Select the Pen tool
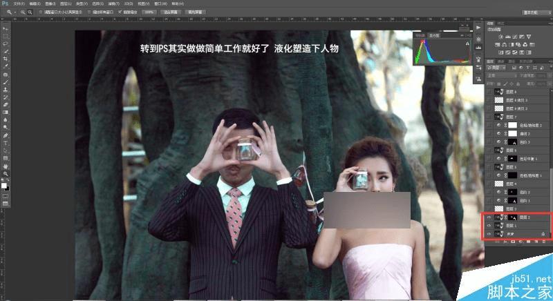The height and width of the screenshot is (301, 553). click(x=6, y=135)
